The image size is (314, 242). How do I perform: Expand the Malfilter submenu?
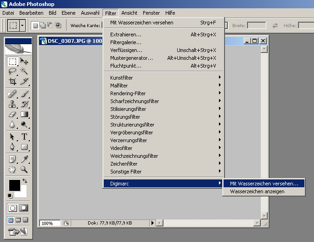[x=163, y=85]
